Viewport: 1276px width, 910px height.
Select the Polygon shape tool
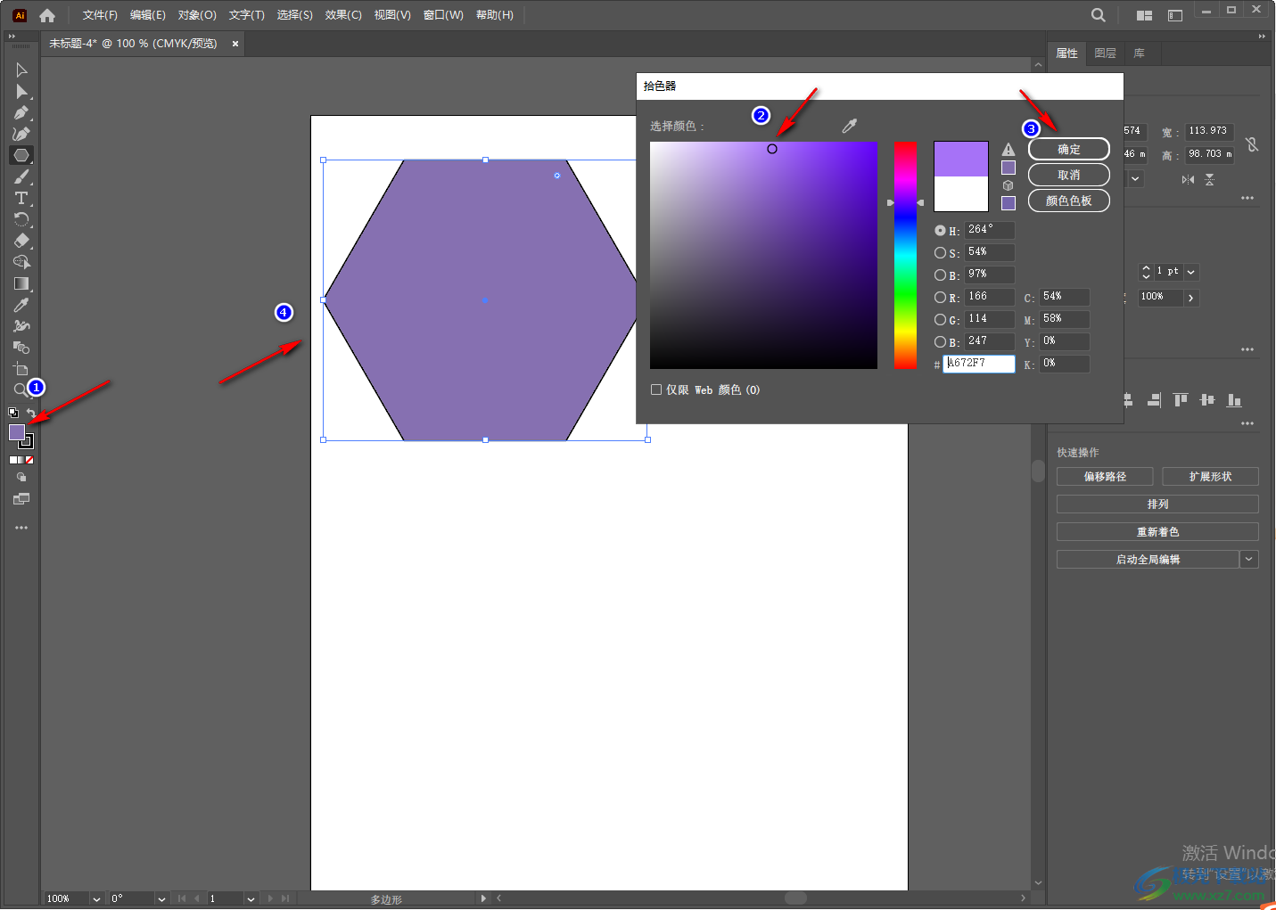click(x=21, y=155)
